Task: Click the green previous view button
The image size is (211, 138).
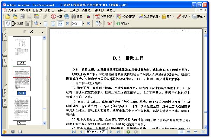Action: (x=128, y=132)
